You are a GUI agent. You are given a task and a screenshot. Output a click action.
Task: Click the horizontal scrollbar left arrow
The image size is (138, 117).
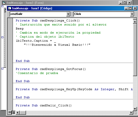point(17,112)
